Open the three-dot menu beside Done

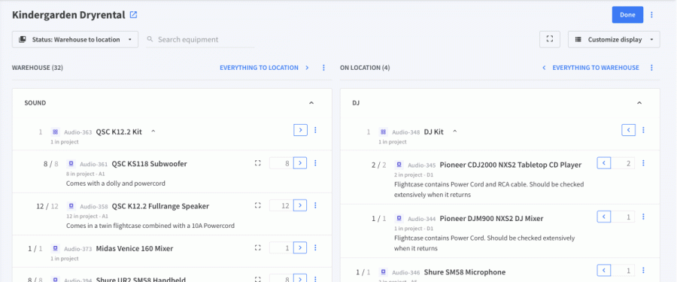pyautogui.click(x=652, y=15)
